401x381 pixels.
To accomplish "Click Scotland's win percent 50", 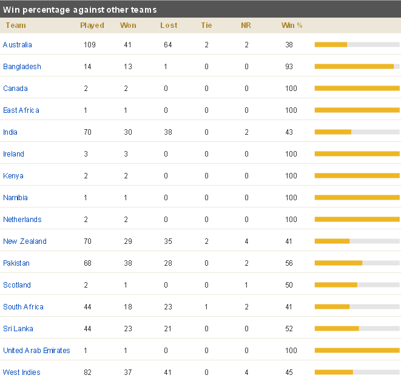I will point(289,285).
